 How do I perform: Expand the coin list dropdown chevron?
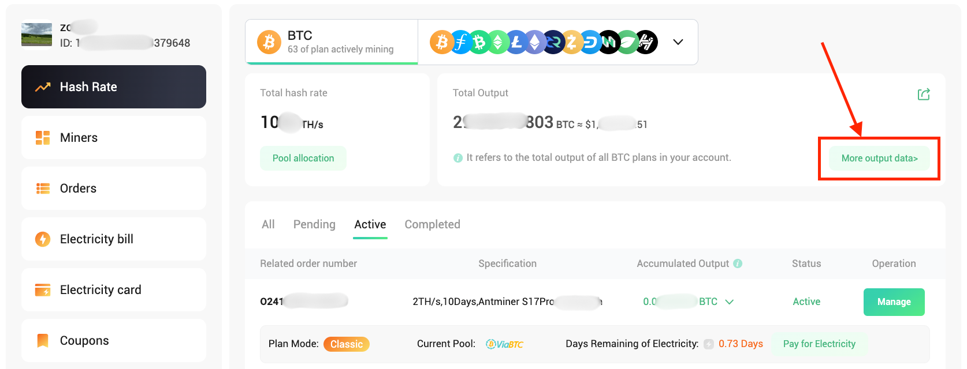coord(678,42)
